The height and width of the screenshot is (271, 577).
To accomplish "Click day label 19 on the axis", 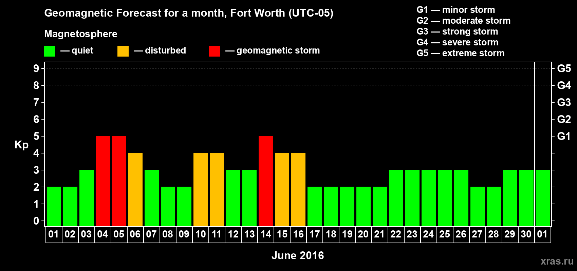I will tap(347, 234).
